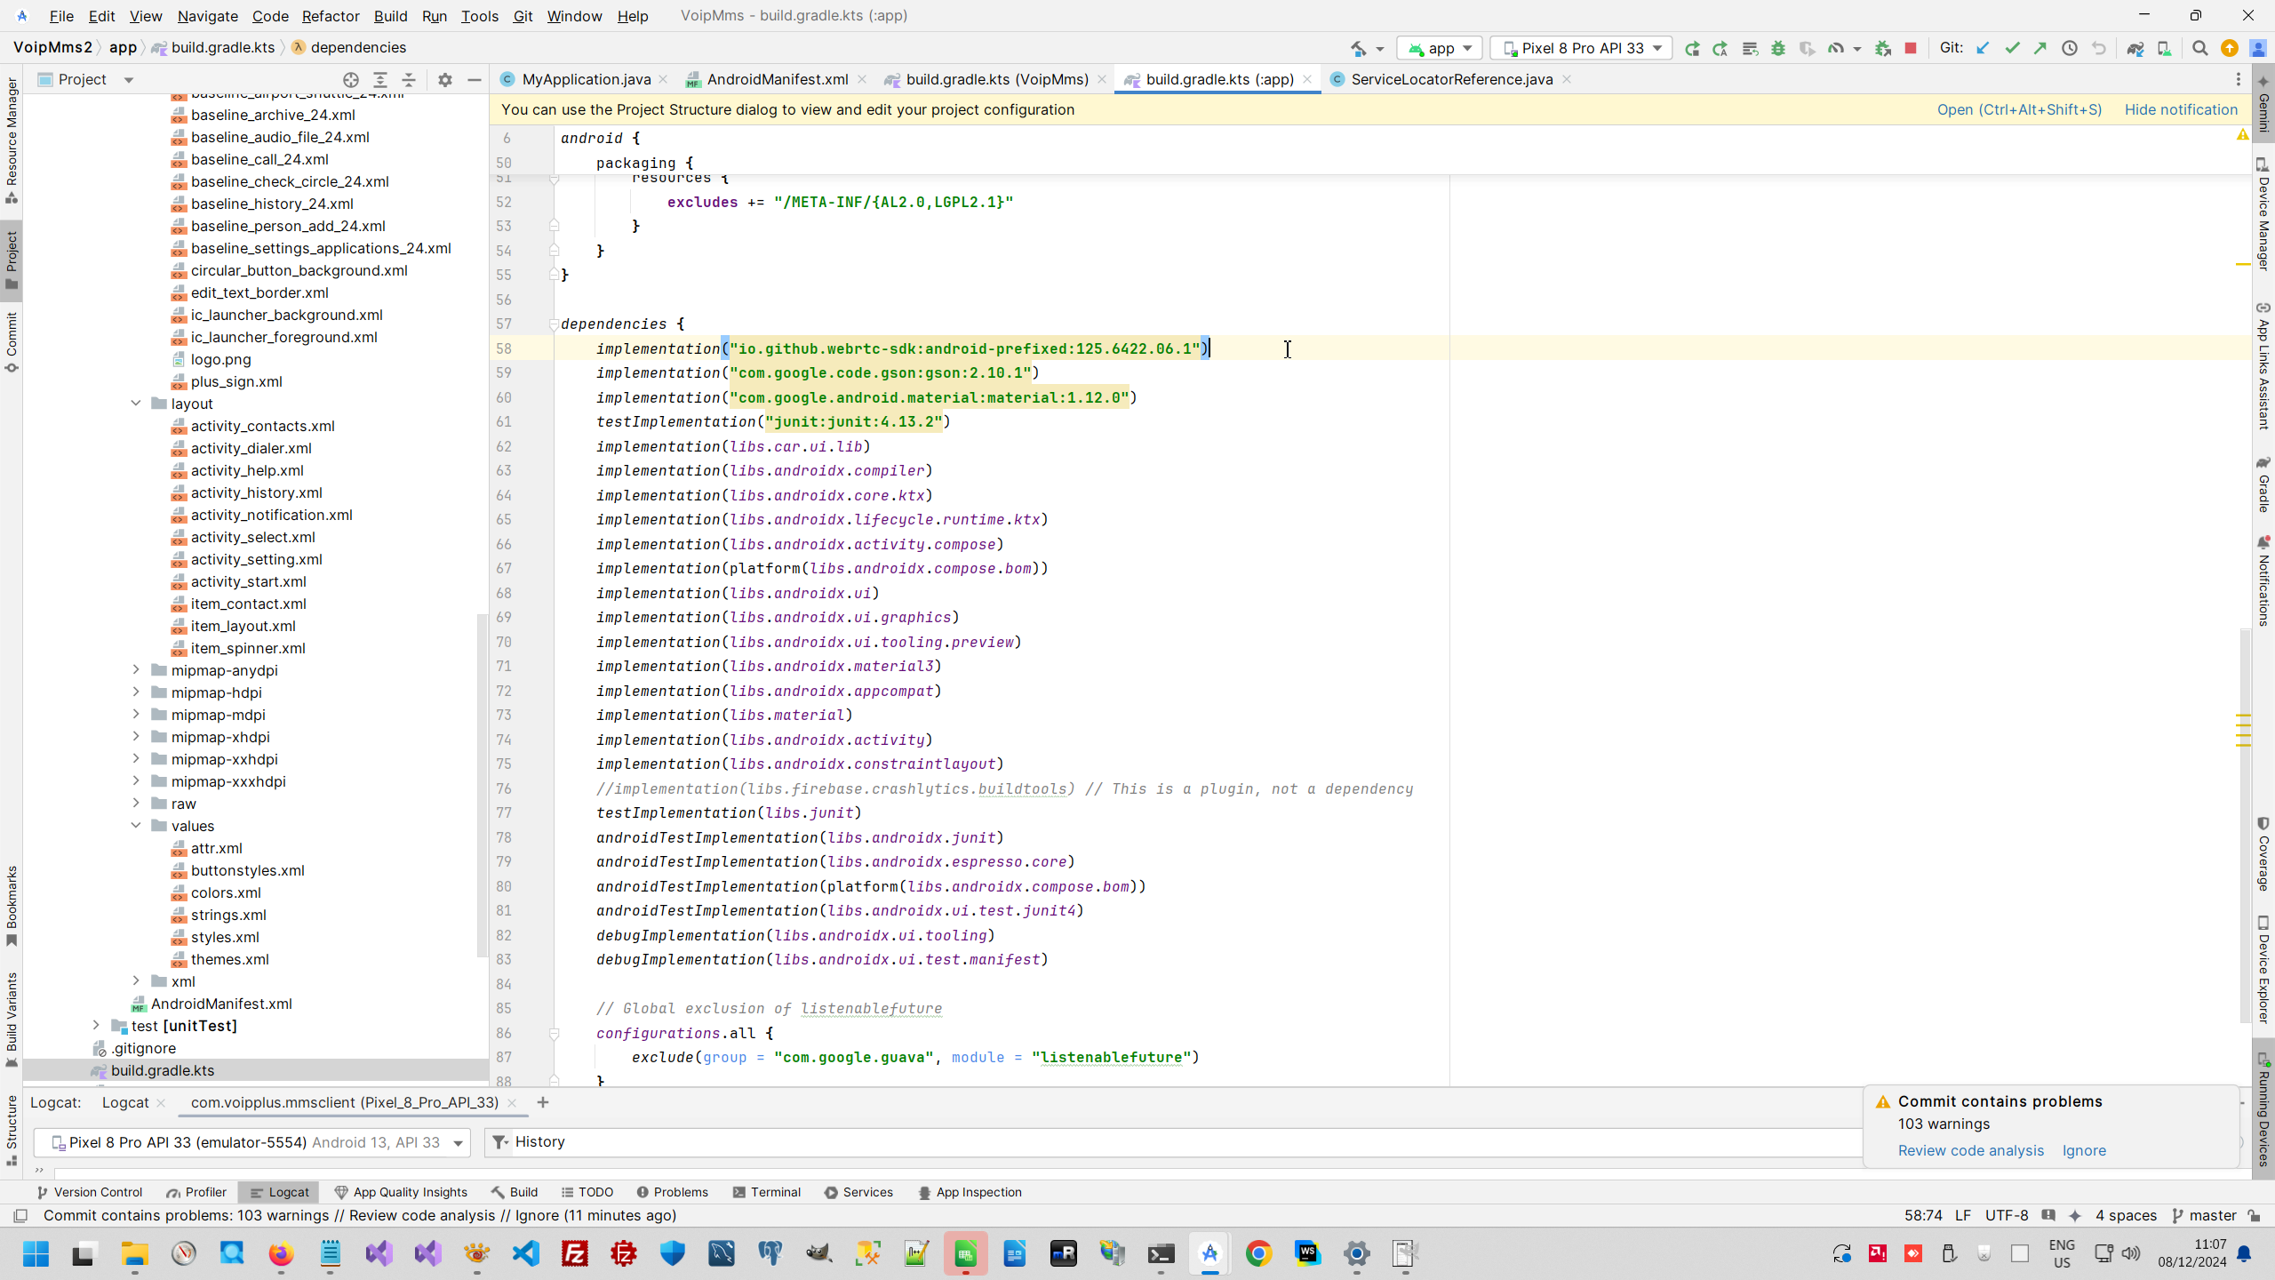This screenshot has width=2275, height=1280.
Task: Toggle Gradle tool window on right sidebar
Action: coord(2263,484)
